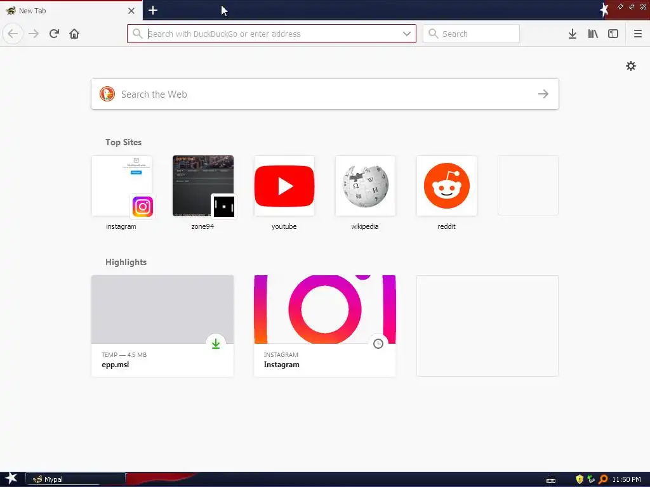Viewport: 650px width, 487px height.
Task: Click the star icon in the title bar
Action: tap(604, 9)
